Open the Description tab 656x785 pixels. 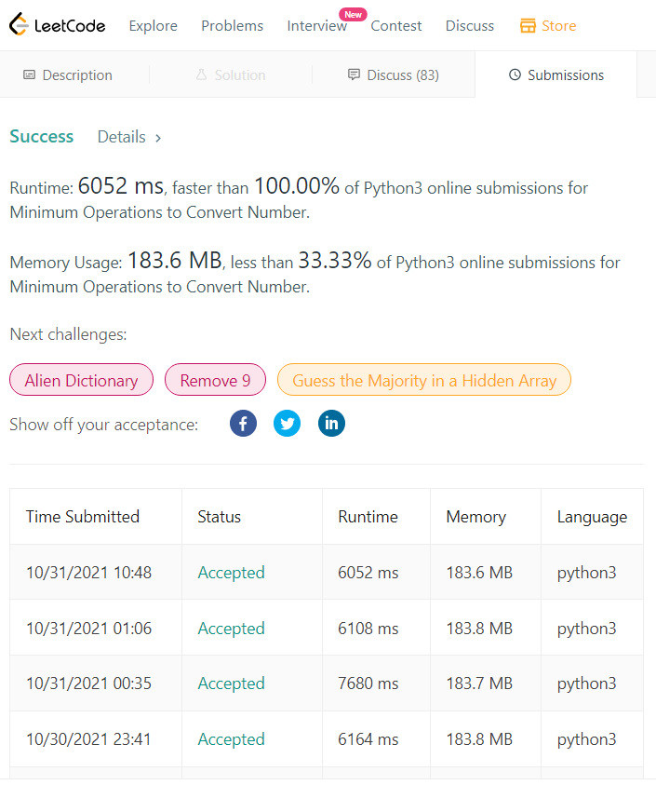point(68,75)
